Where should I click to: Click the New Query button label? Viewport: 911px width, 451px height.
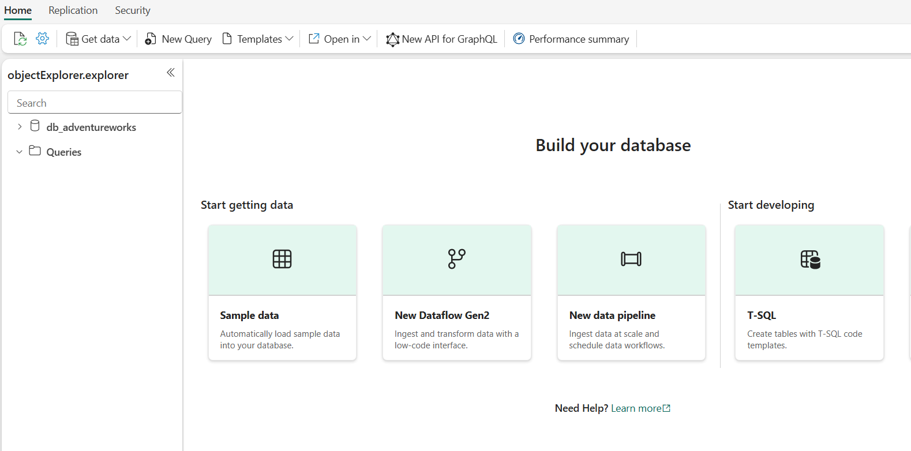tap(187, 39)
